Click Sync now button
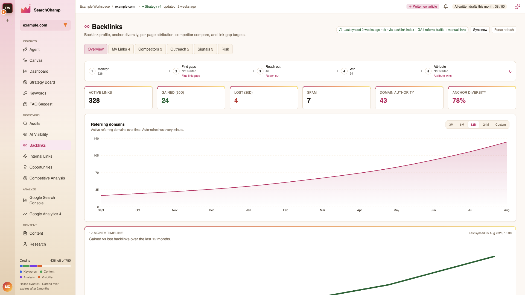 (480, 30)
